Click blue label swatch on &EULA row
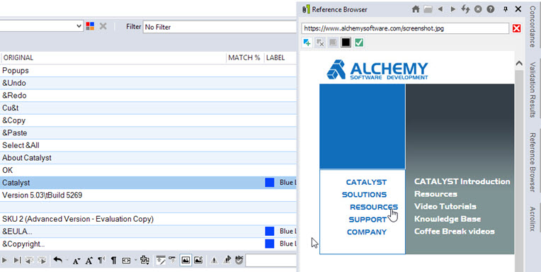The width and height of the screenshot is (541, 272). [x=270, y=231]
